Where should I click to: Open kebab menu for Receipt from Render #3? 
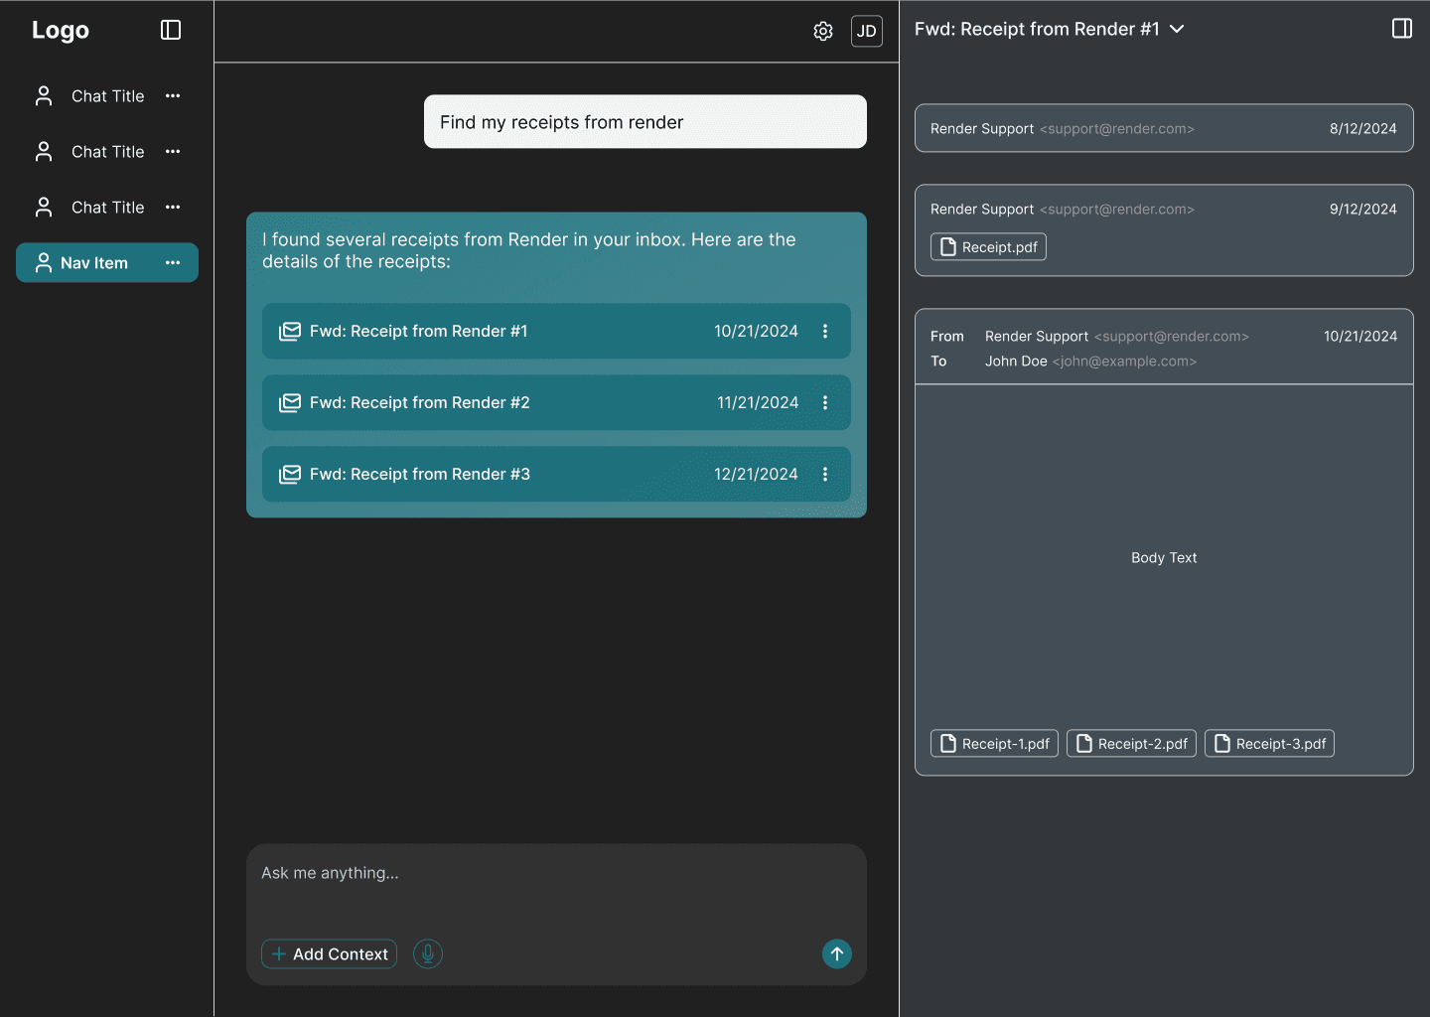tap(825, 475)
